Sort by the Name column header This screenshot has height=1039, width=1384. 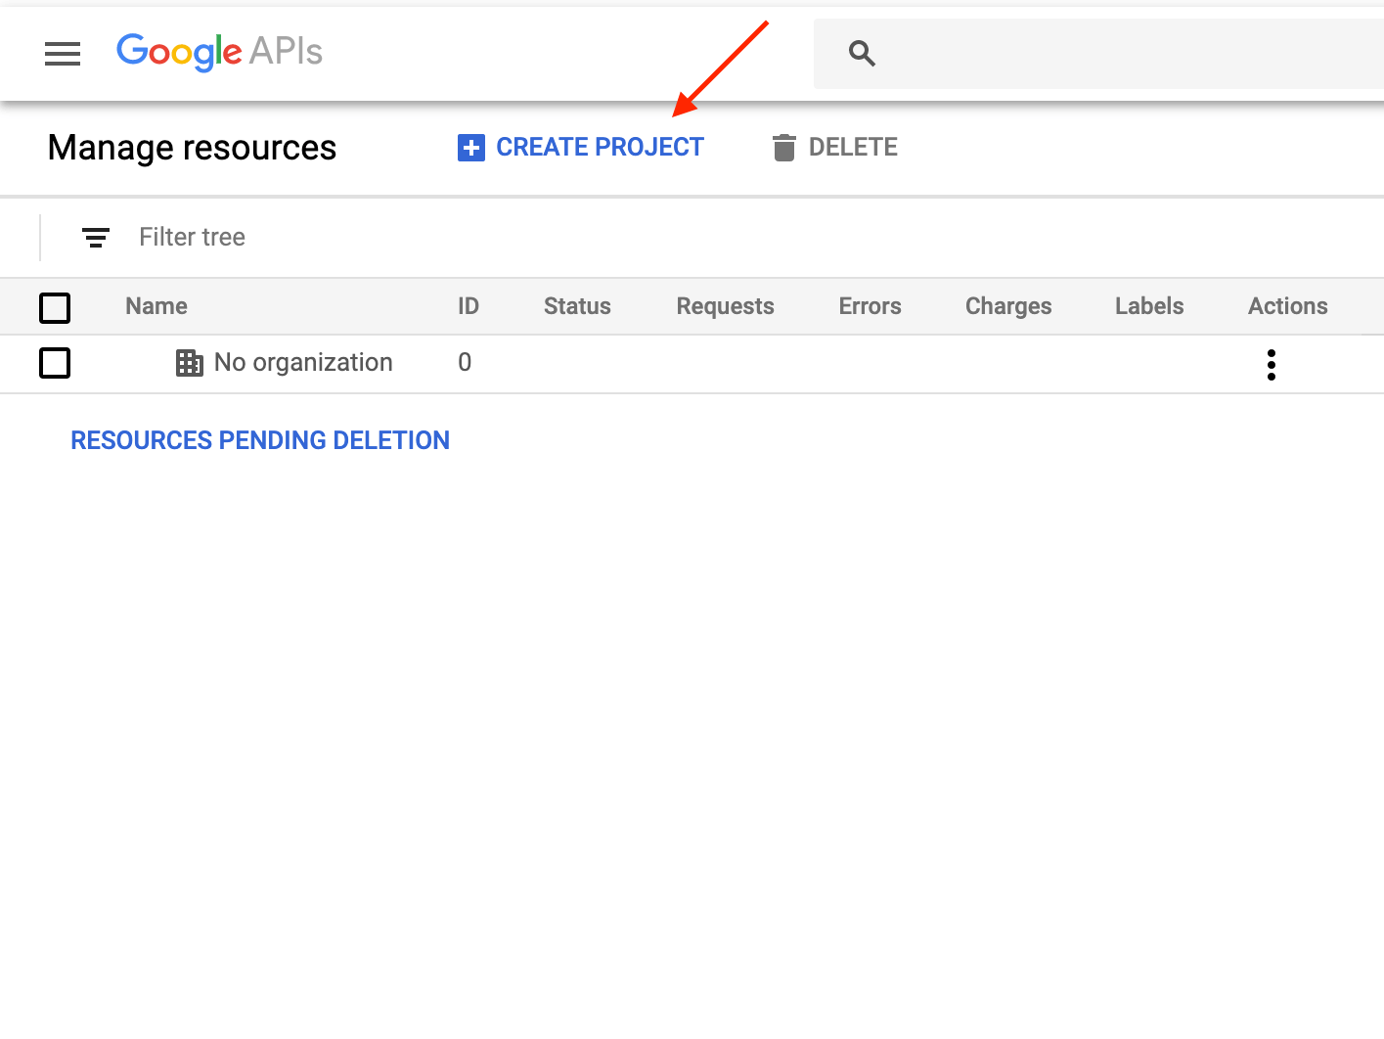click(x=156, y=306)
